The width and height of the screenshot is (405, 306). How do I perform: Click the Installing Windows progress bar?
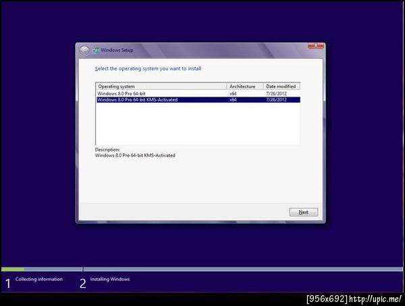pyautogui.click(x=243, y=270)
